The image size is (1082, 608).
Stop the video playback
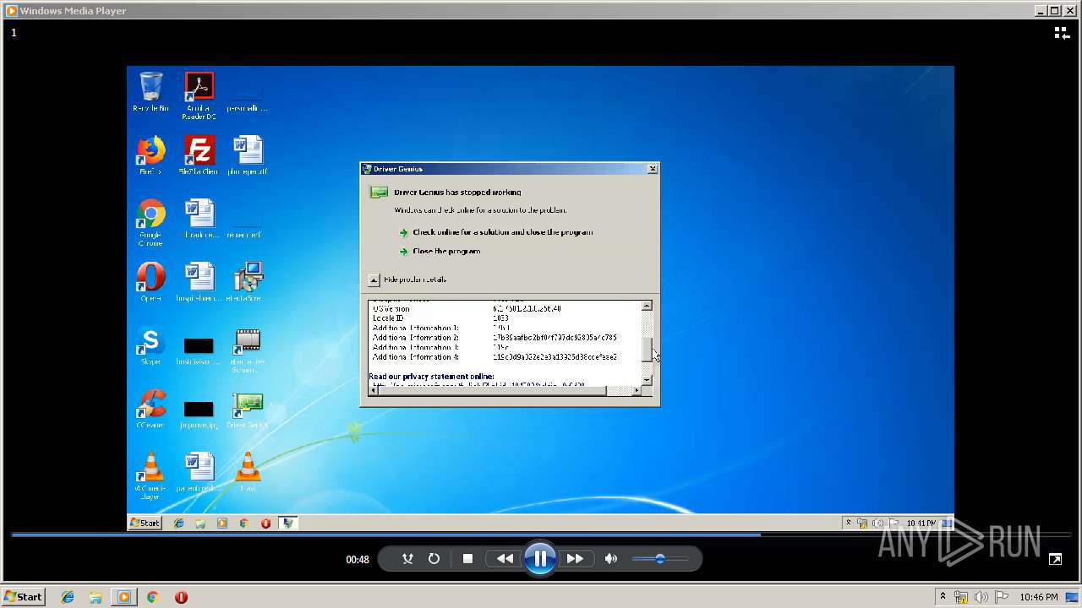coord(467,558)
